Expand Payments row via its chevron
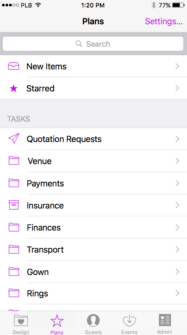Viewport: 187px width, 335px height. pos(177,183)
